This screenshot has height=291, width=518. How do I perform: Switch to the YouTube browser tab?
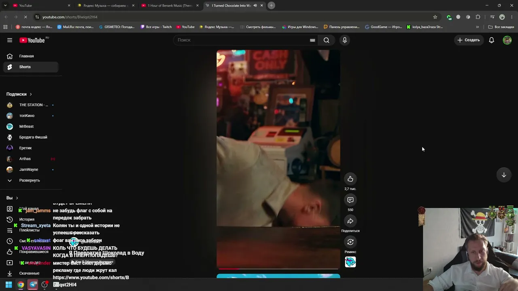click(x=41, y=6)
